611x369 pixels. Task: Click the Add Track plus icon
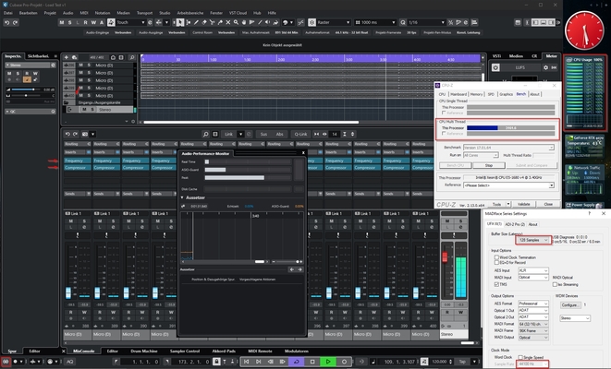click(67, 55)
